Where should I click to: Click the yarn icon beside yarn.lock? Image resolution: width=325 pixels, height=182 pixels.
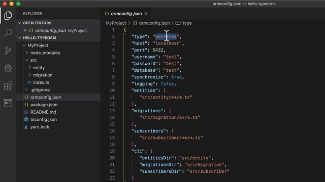click(x=26, y=127)
